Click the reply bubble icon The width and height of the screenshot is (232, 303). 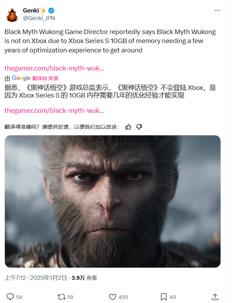[x=10, y=297]
